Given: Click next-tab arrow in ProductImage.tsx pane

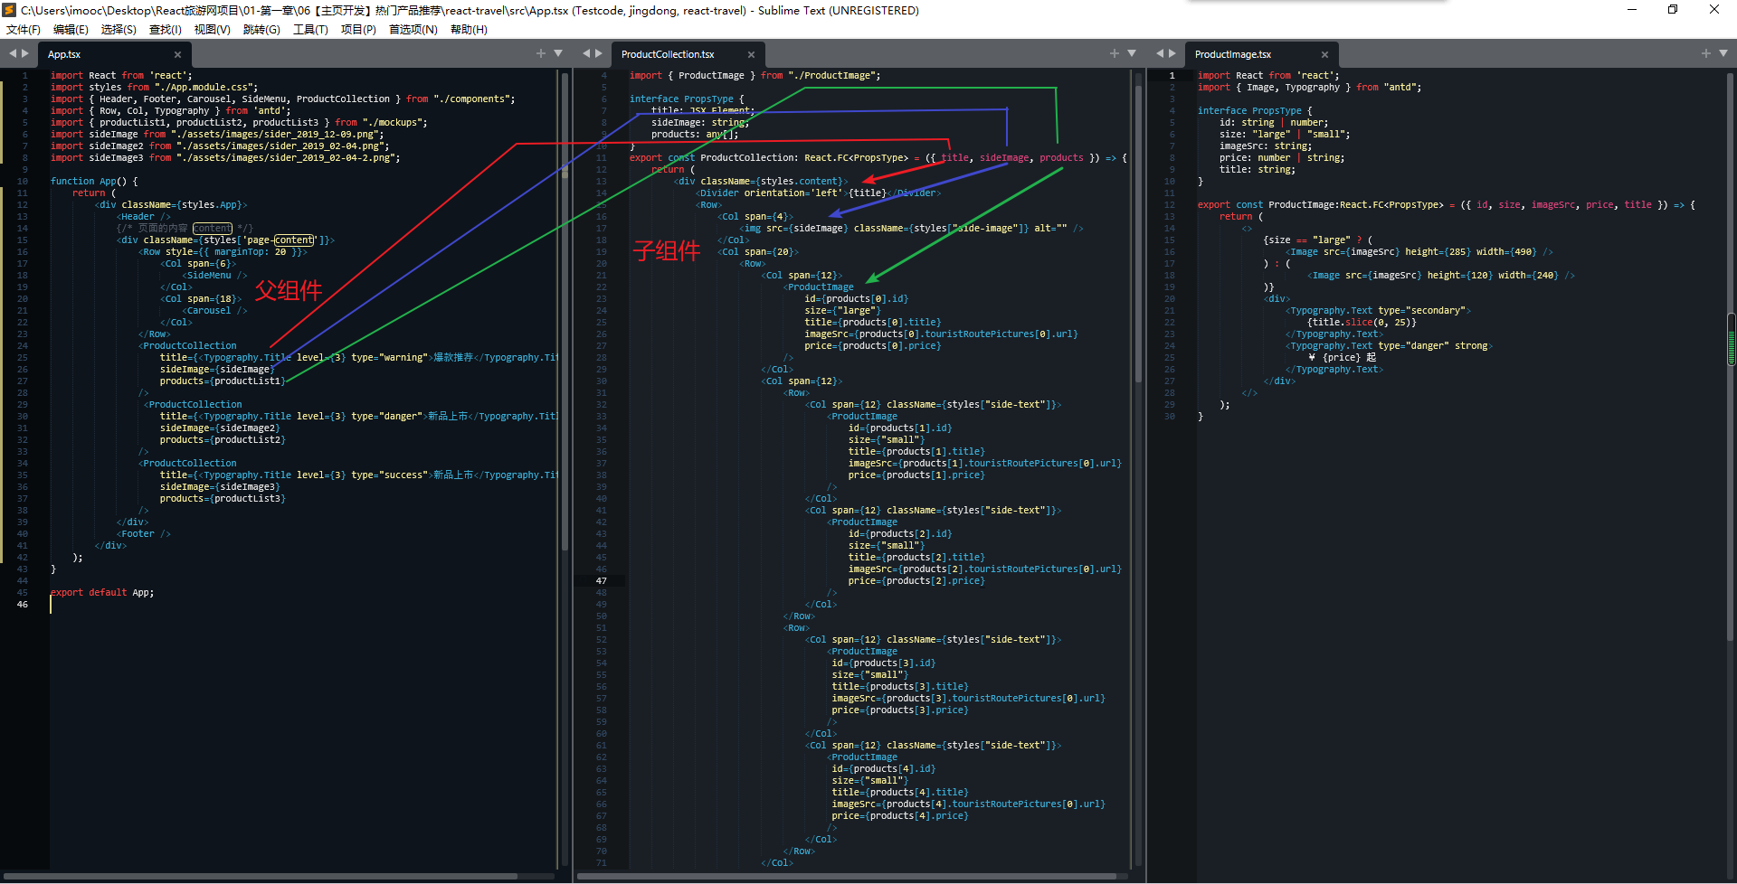Looking at the screenshot, I should coord(1172,54).
